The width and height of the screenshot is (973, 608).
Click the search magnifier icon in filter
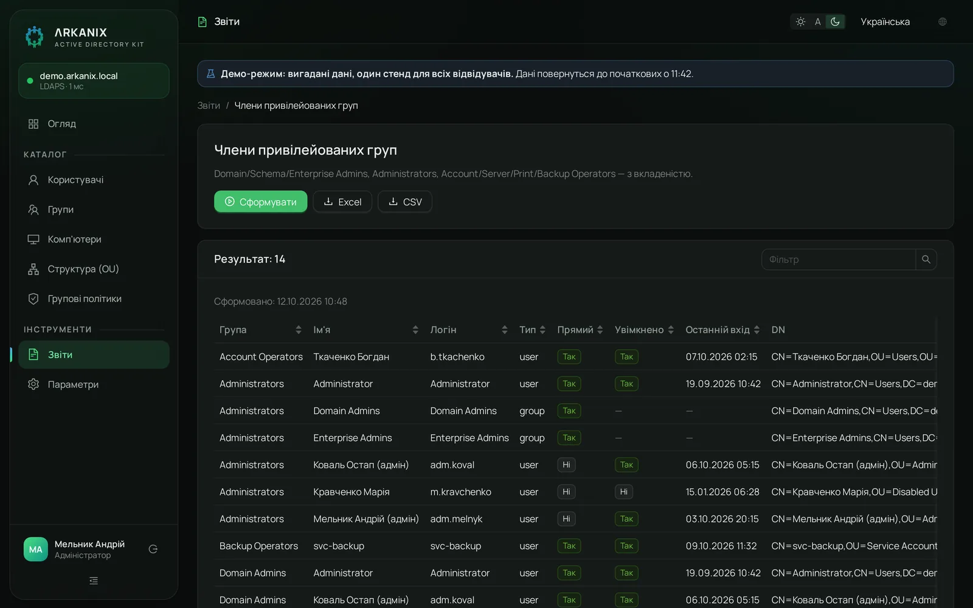(926, 260)
